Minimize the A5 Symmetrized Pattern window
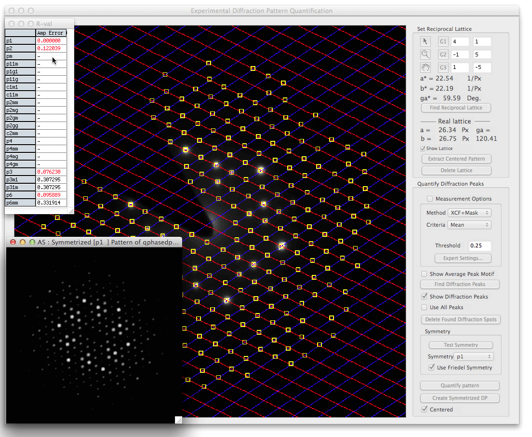 [23, 242]
